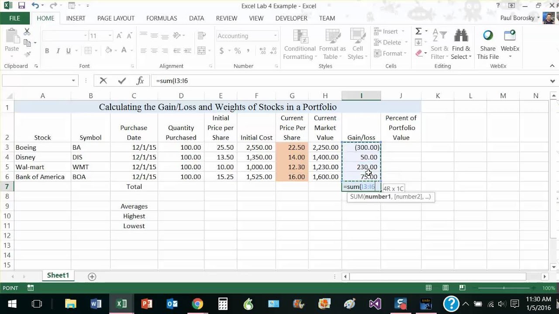Click the formula bar input field
The image size is (559, 314).
coord(349,81)
